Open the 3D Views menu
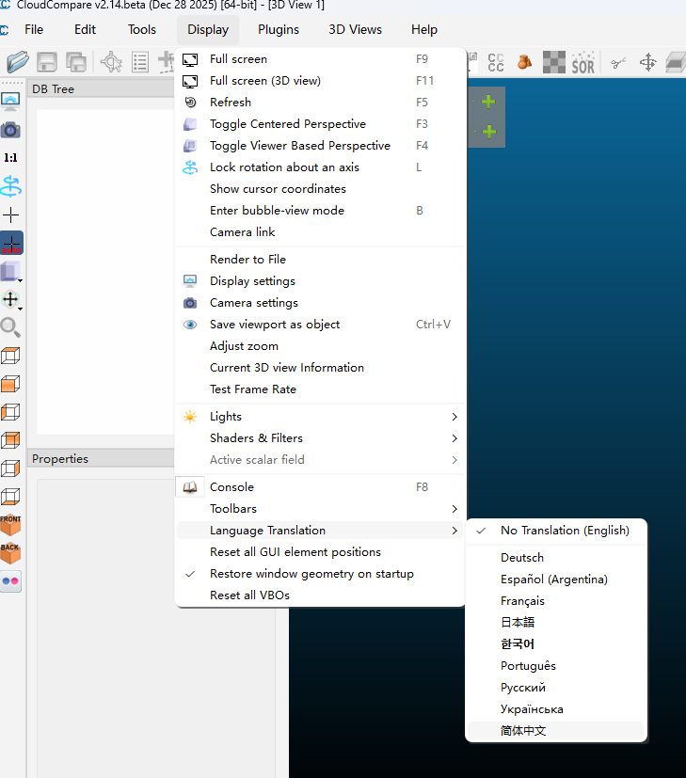This screenshot has width=686, height=778. (x=355, y=30)
